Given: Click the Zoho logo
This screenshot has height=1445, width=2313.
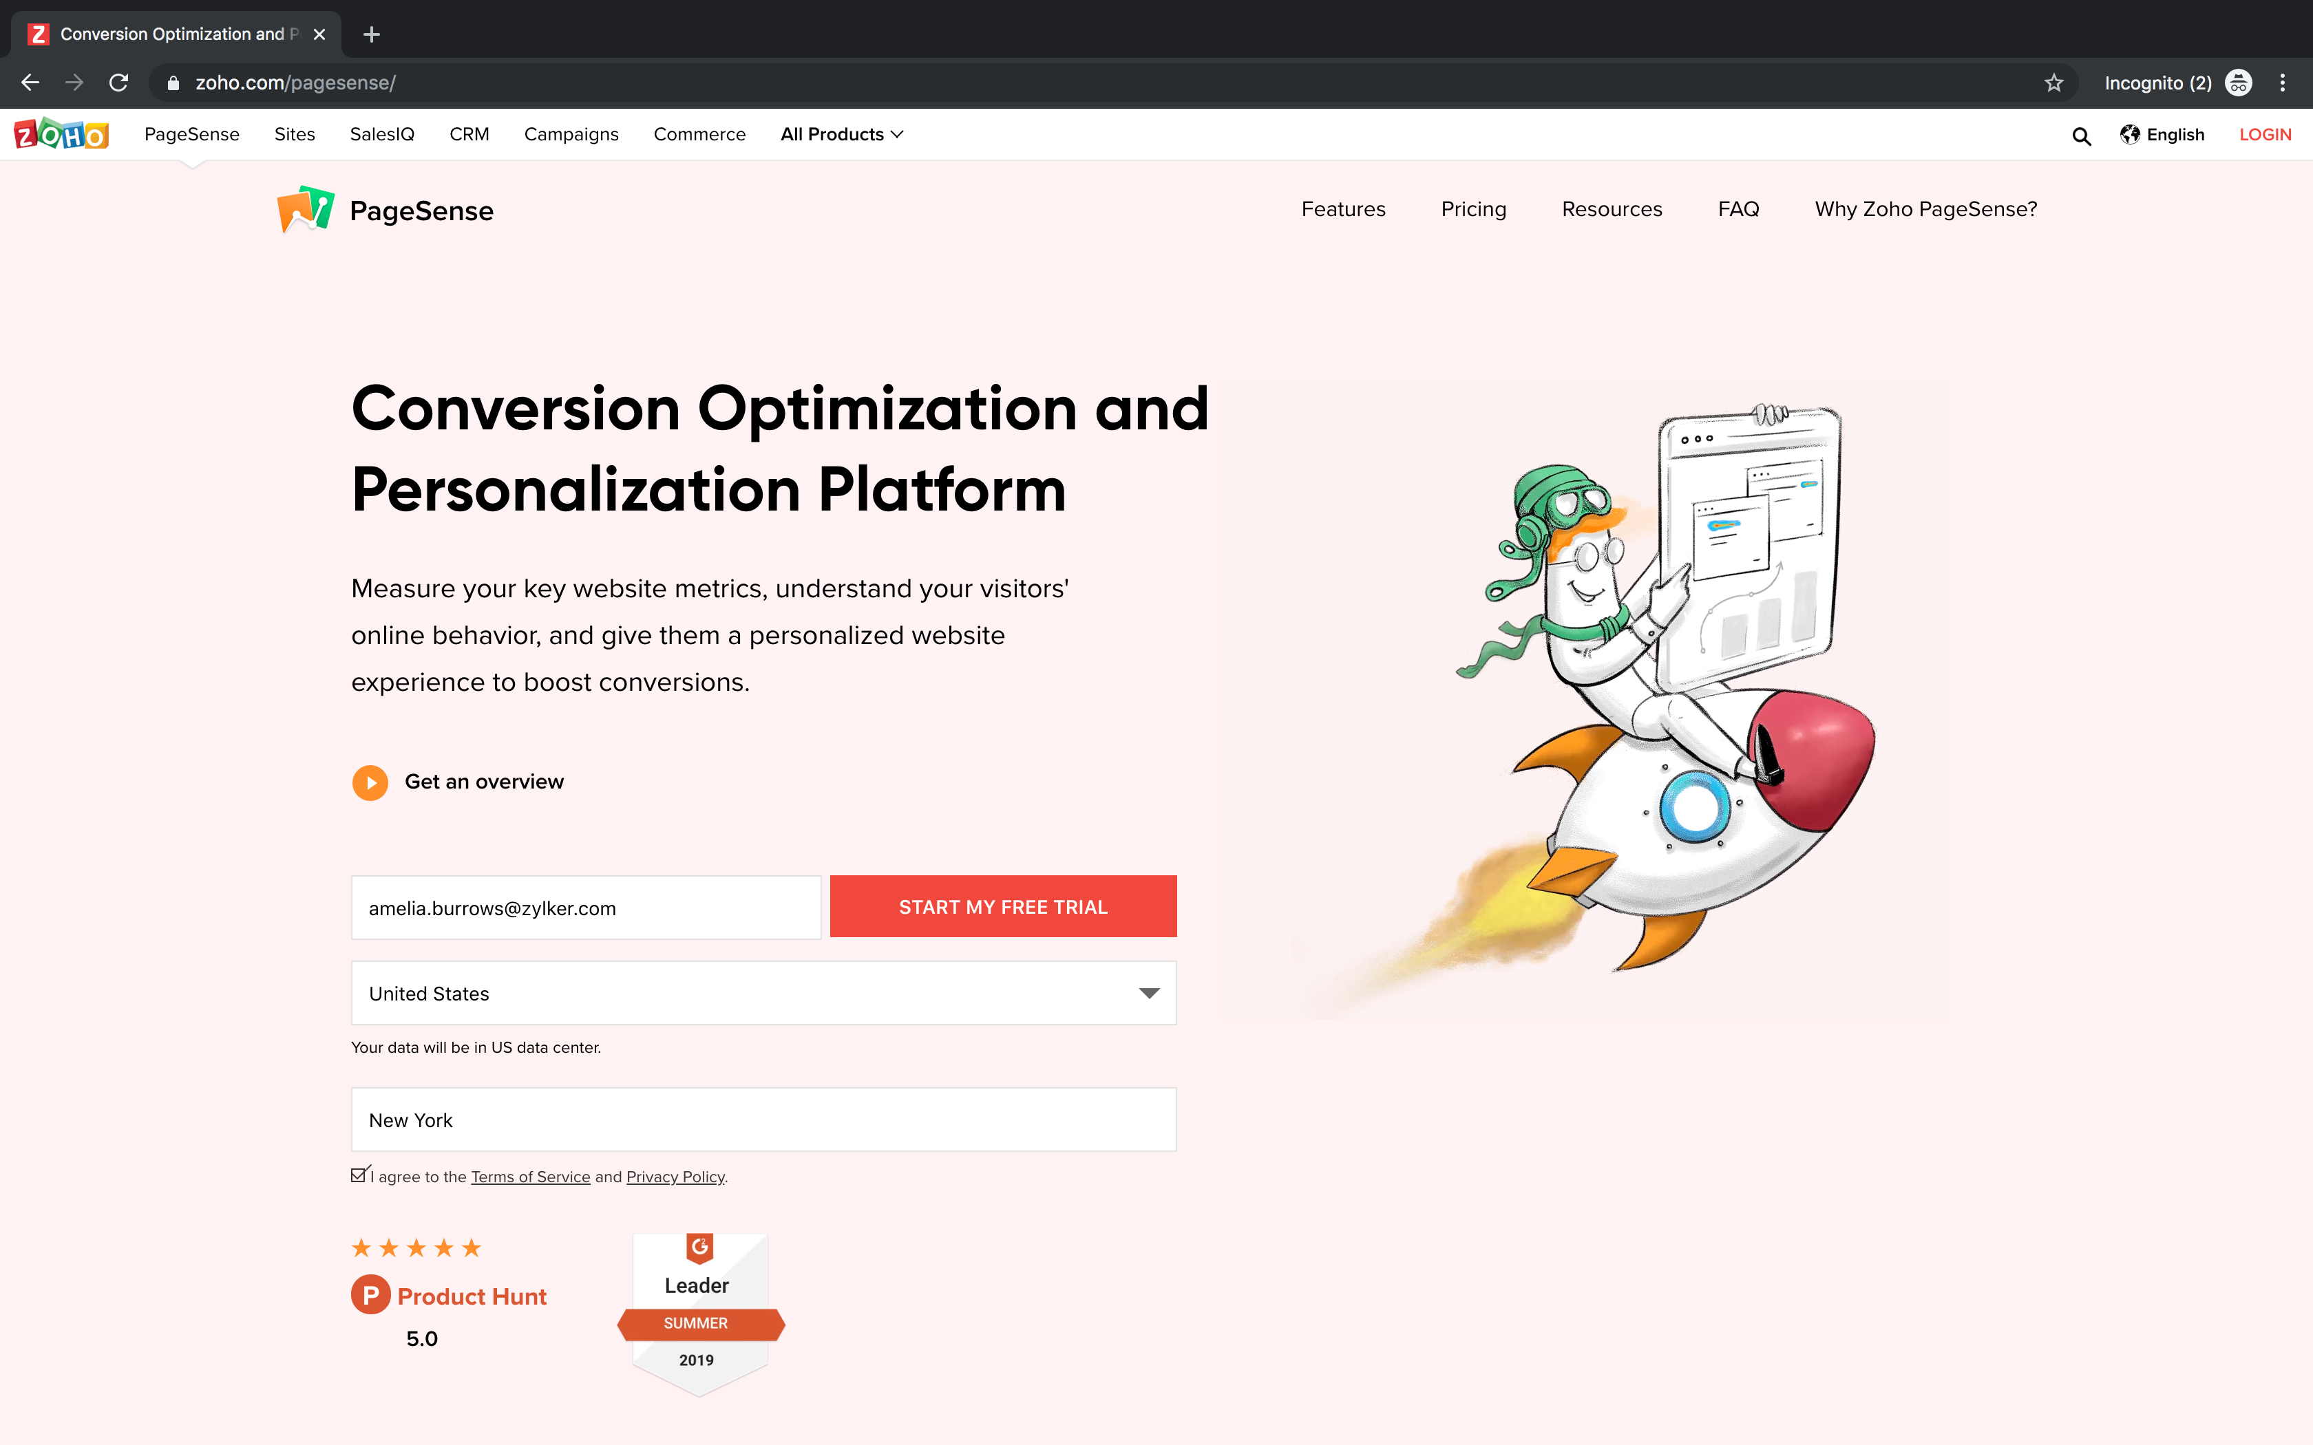Looking at the screenshot, I should click(61, 135).
